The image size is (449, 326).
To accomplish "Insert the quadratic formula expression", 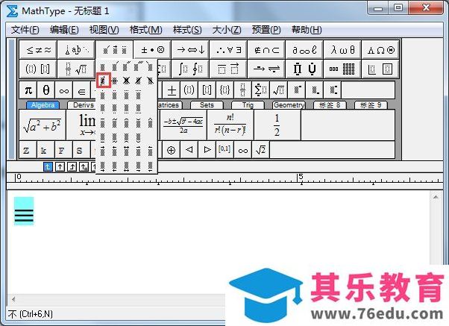I will 183,125.
